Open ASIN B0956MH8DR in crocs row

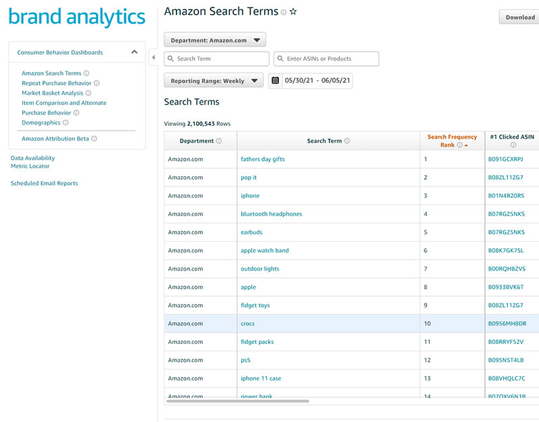pyautogui.click(x=507, y=324)
